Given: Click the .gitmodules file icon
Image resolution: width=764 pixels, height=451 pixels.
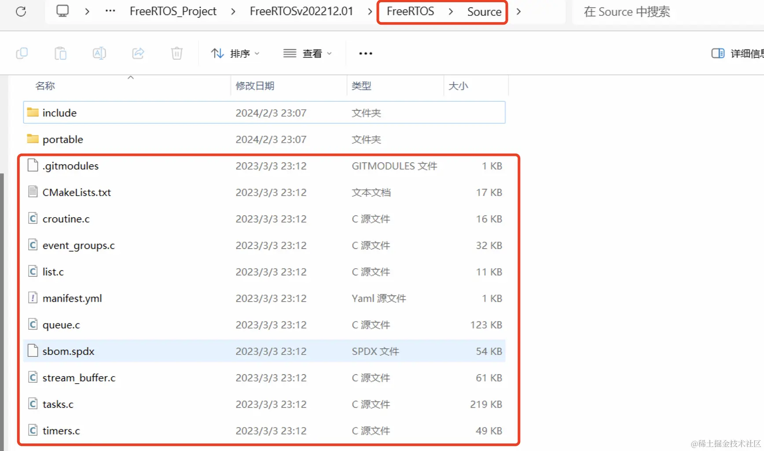Looking at the screenshot, I should point(33,165).
